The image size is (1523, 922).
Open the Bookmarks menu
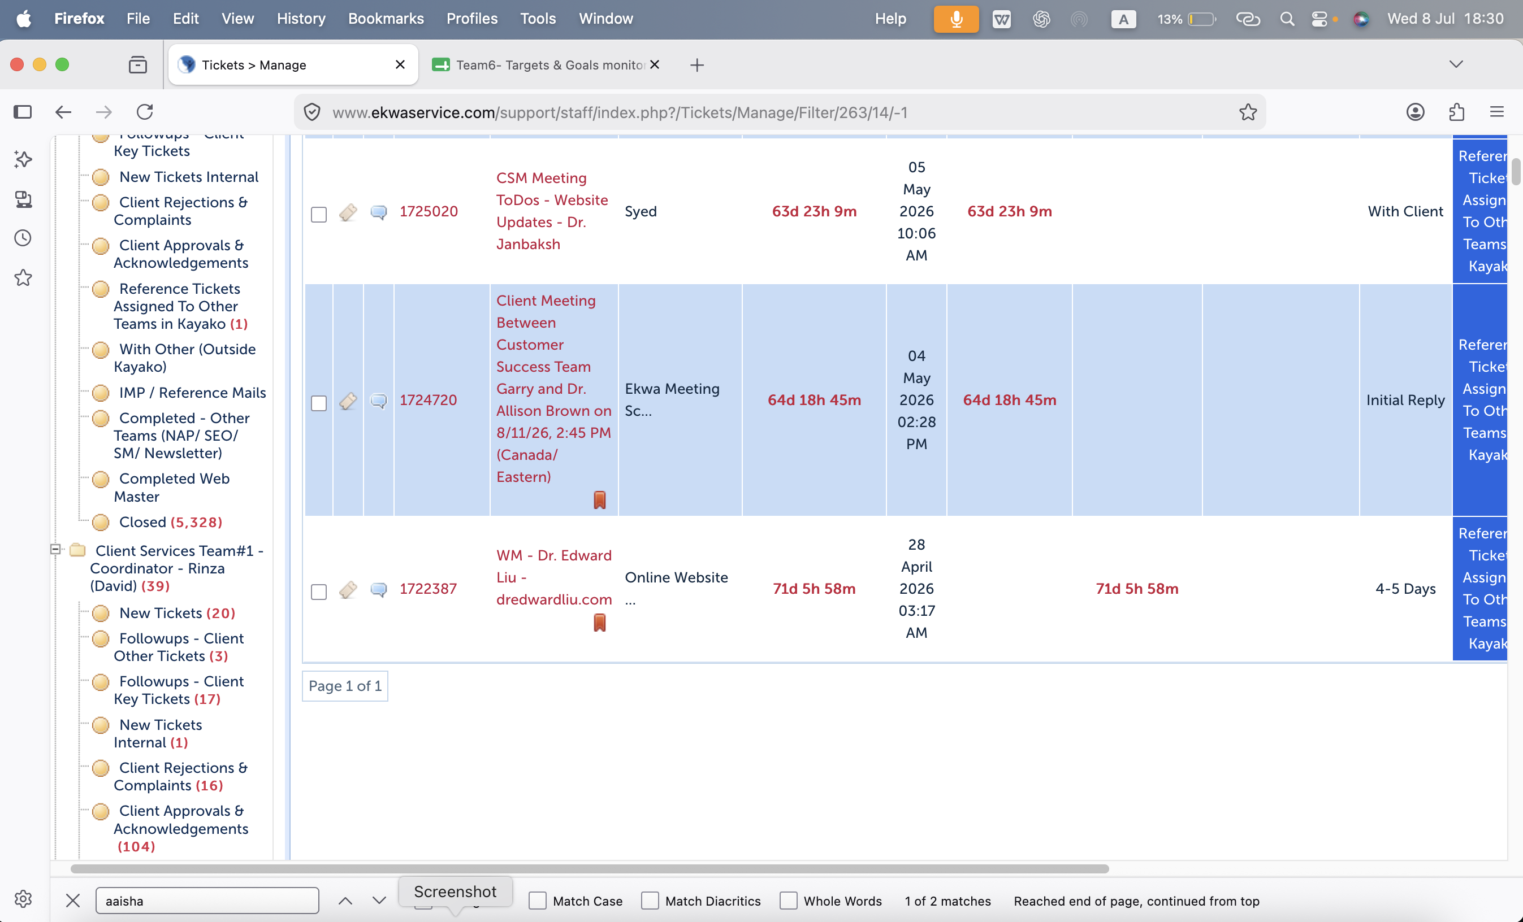386,19
